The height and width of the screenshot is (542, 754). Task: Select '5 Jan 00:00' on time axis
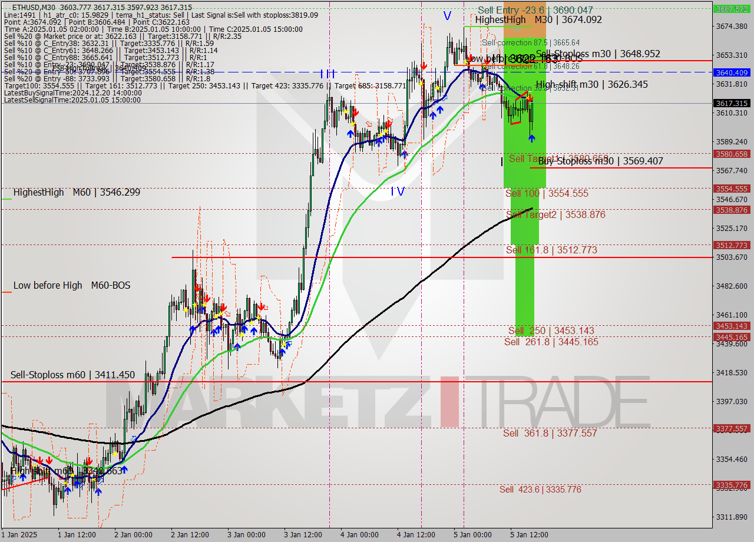coord(472,535)
